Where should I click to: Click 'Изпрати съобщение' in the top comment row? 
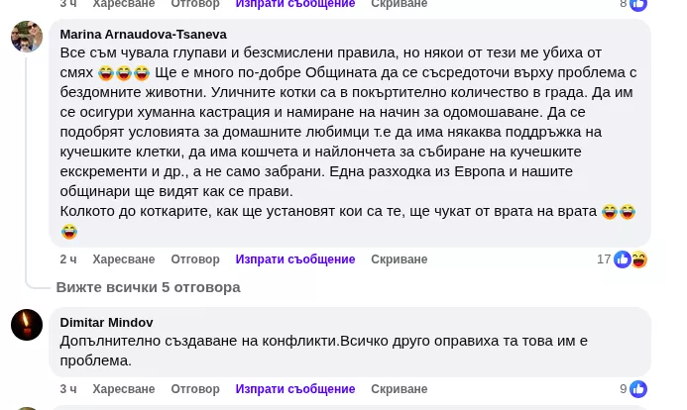(294, 4)
